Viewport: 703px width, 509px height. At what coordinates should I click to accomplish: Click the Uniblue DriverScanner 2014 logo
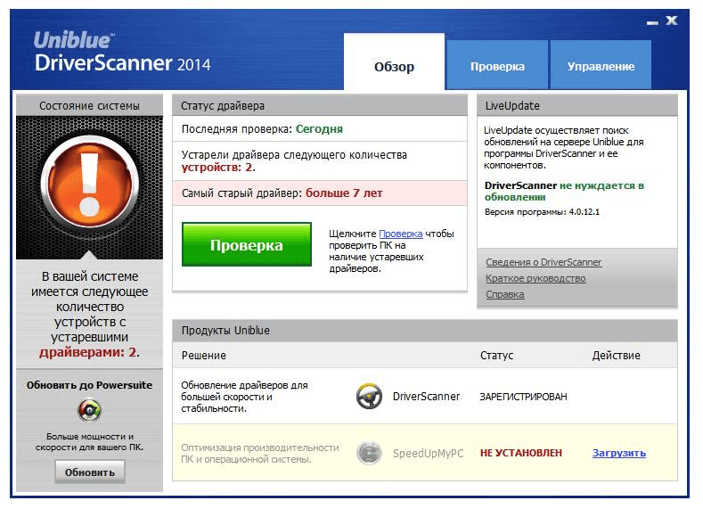[122, 52]
